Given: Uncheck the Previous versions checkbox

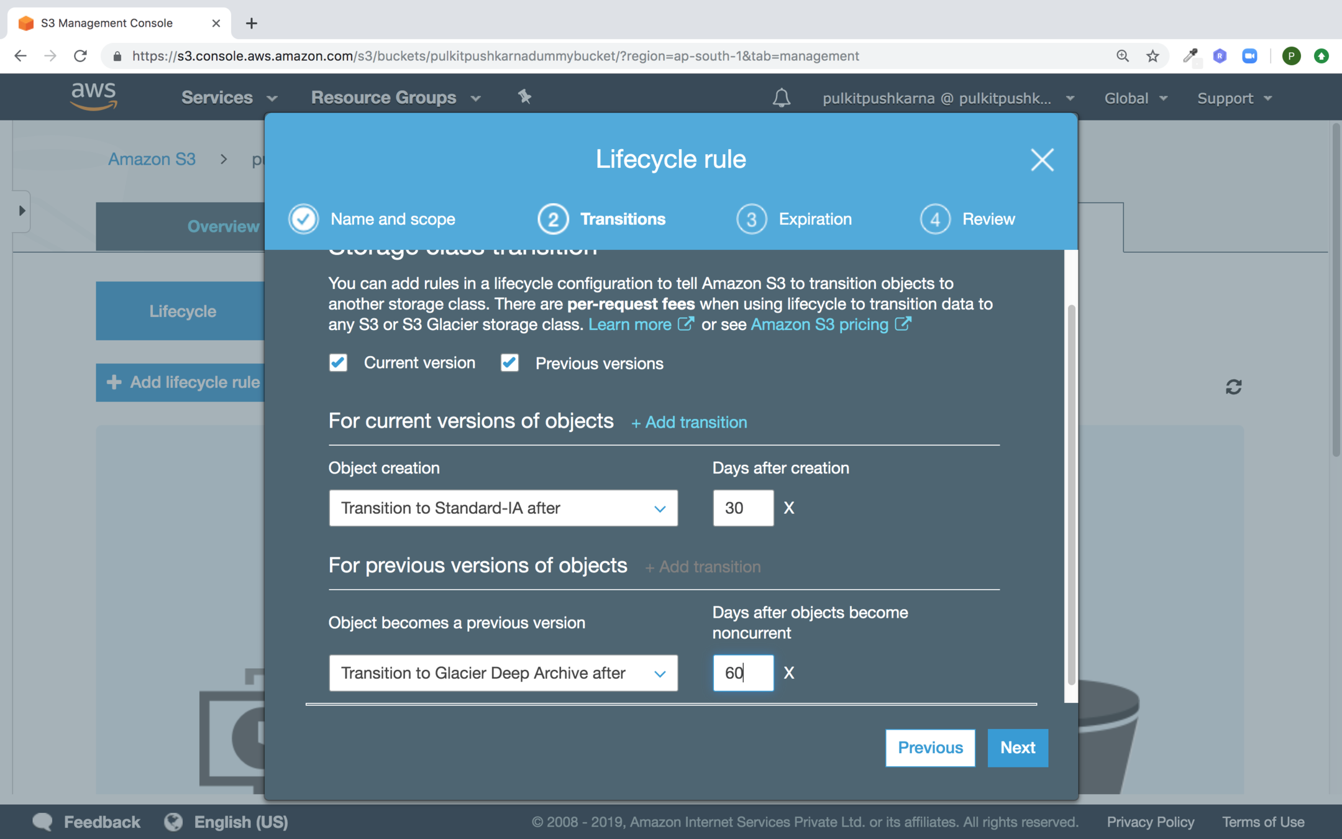Looking at the screenshot, I should (509, 363).
